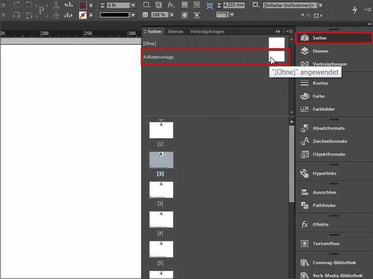Image resolution: width=373 pixels, height=279 pixels.
Task: Open stroke weight dropdown
Action: coord(133,5)
